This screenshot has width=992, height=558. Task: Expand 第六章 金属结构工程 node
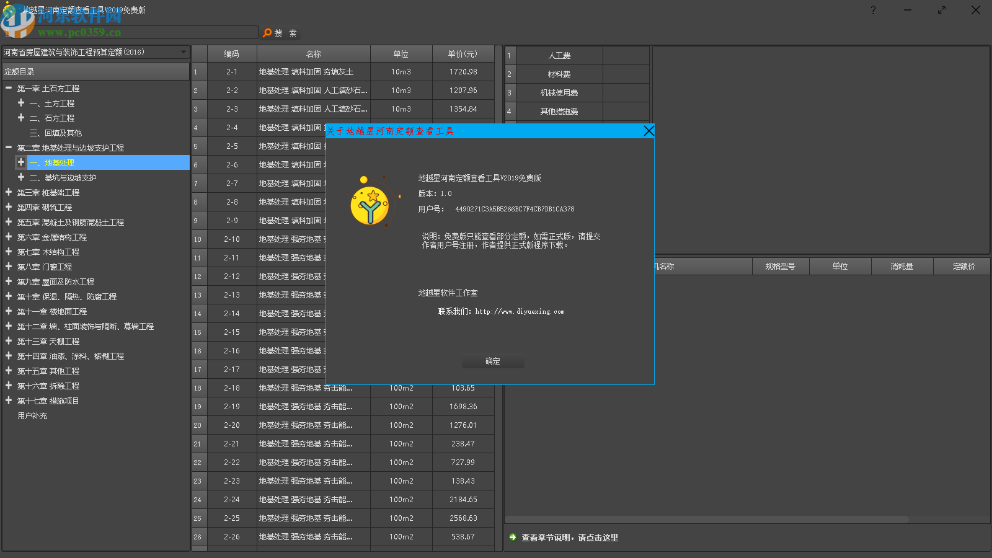[x=9, y=237]
